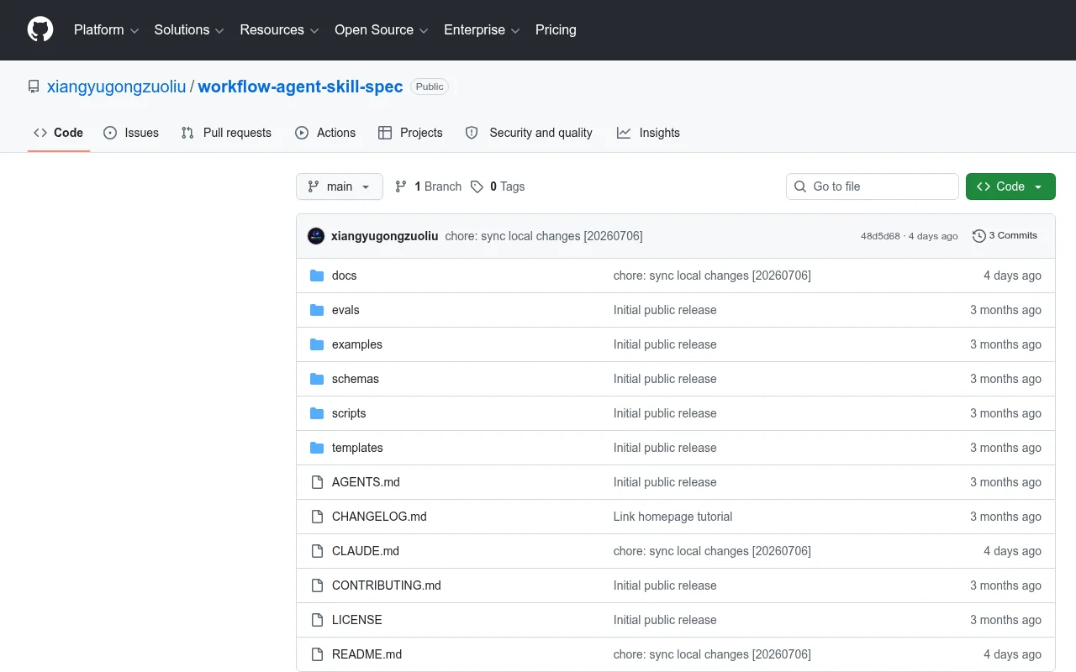The height and width of the screenshot is (672, 1076).
Task: Open Initial public release commit for LICENSE
Action: coord(665,620)
